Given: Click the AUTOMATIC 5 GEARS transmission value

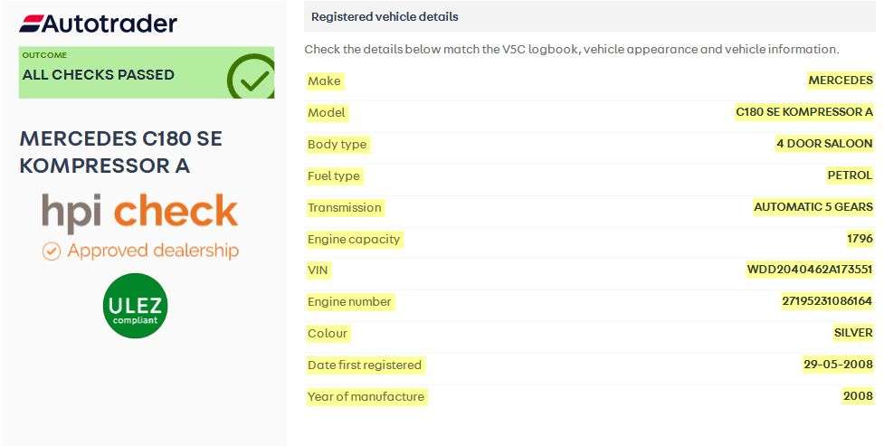Looking at the screenshot, I should (813, 206).
